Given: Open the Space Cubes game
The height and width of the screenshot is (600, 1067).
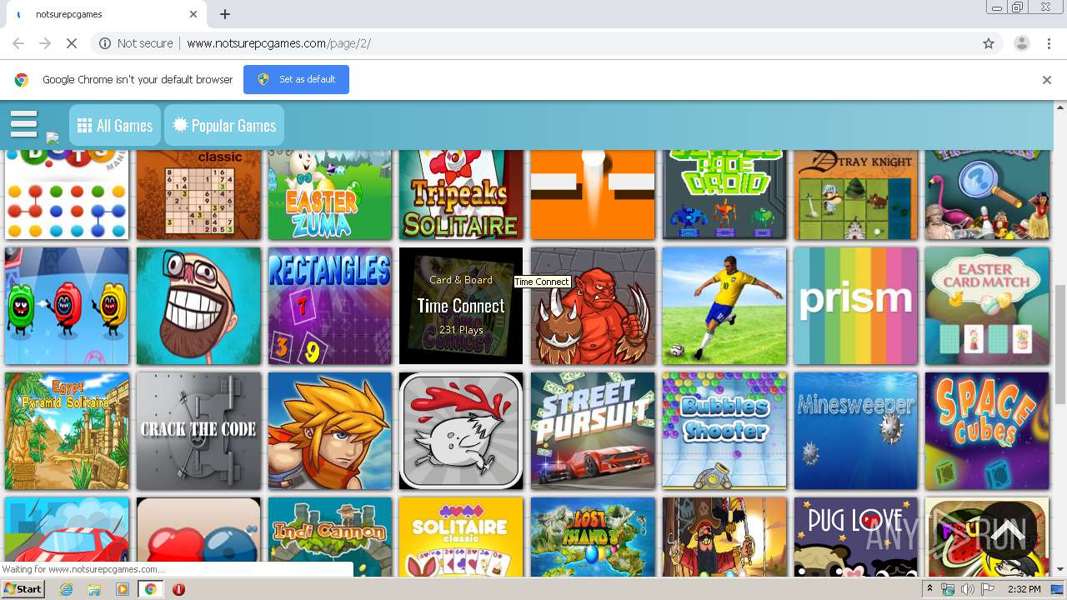Looking at the screenshot, I should [987, 431].
